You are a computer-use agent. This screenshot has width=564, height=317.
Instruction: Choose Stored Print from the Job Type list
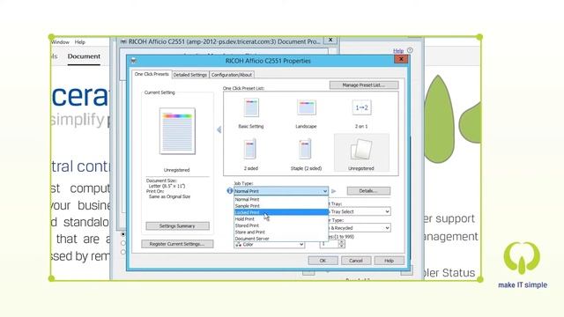pos(281,225)
